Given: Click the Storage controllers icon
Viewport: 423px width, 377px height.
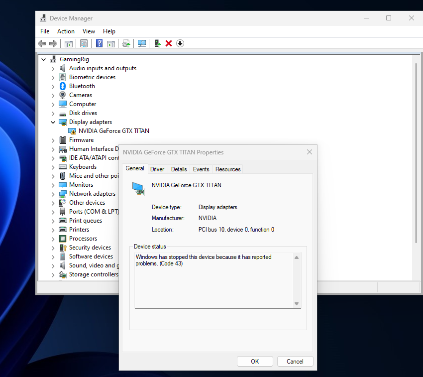Looking at the screenshot, I should click(63, 274).
